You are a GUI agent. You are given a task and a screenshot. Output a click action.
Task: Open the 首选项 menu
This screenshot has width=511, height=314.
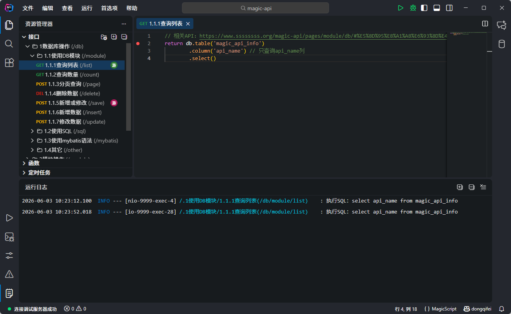point(109,8)
